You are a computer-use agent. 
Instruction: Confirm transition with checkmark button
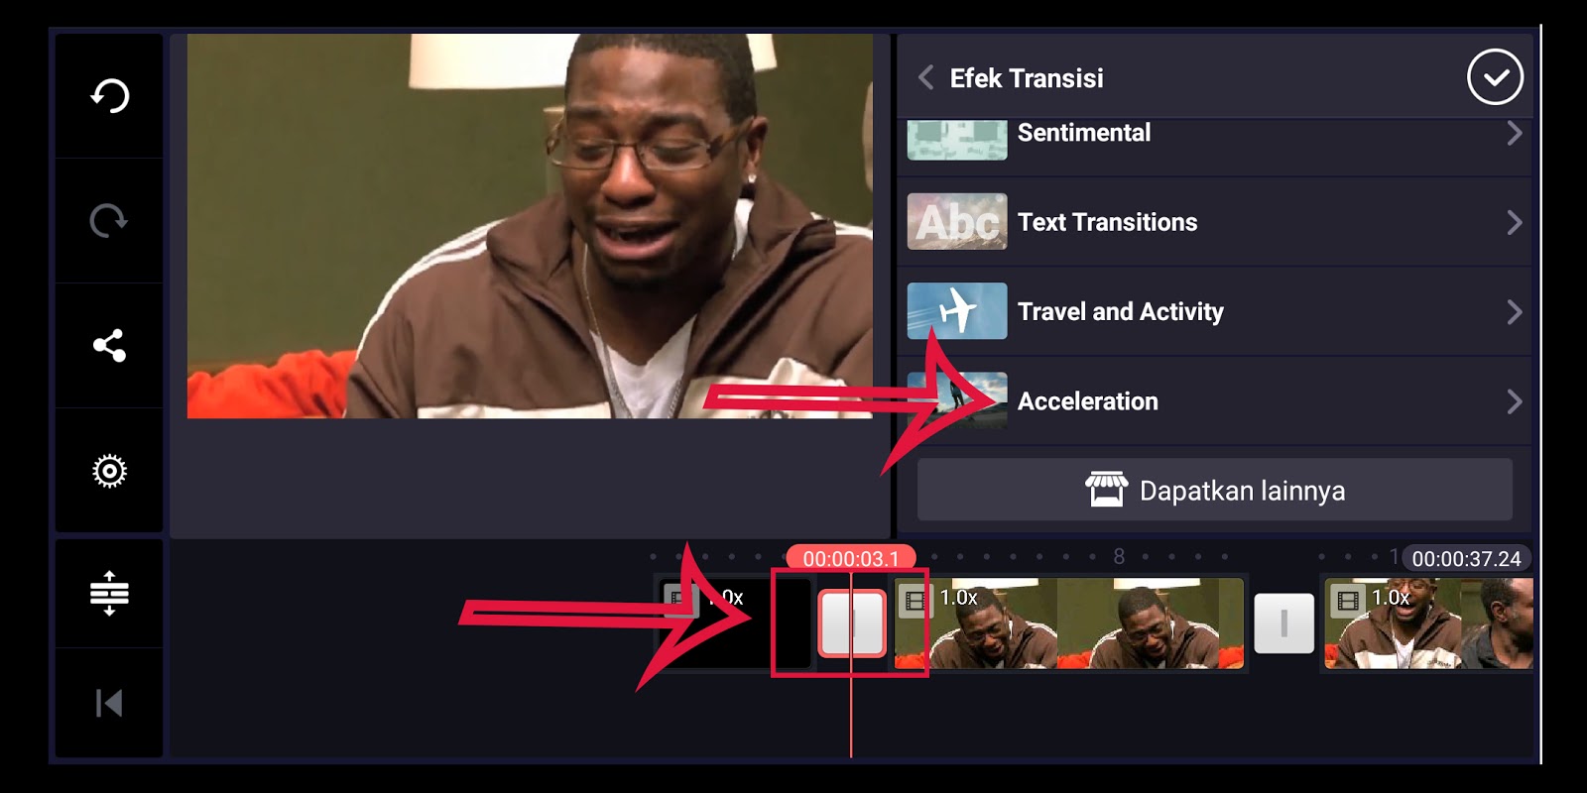pos(1495,77)
